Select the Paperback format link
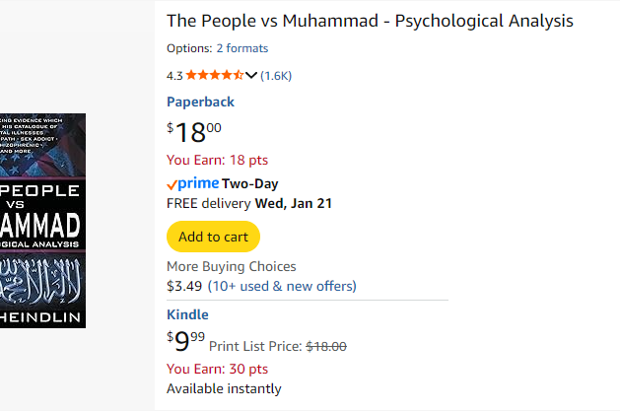 [200, 102]
